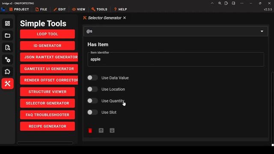Enable the Use Slot switch
Viewport: 274px width, 154px height.
[x=92, y=112]
